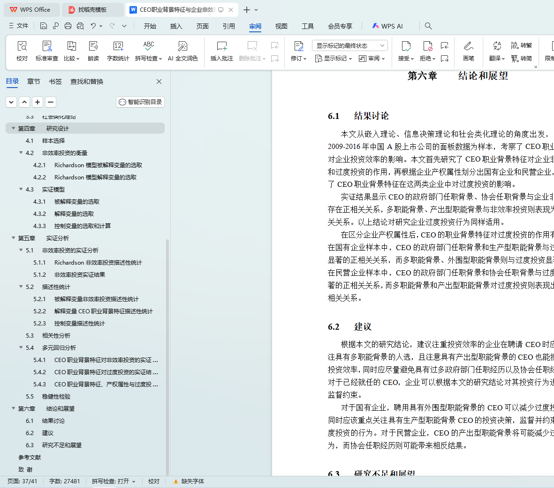Image resolution: width=554 pixels, height=488 pixels.
Task: Click the 接受 accept revision icon
Action: pyautogui.click(x=406, y=46)
